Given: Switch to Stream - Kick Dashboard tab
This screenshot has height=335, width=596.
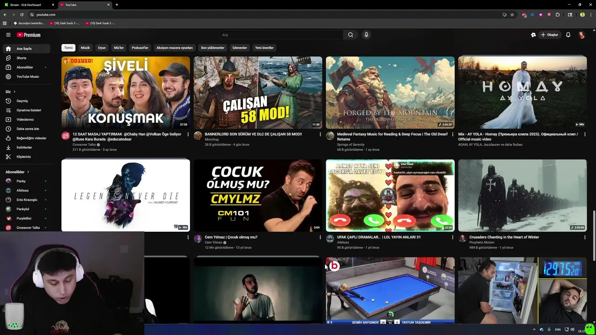Looking at the screenshot, I should pos(29,5).
